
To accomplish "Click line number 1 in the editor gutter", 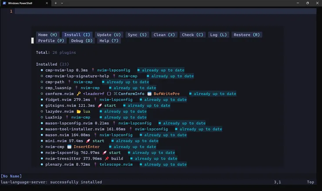I will point(11,11).
